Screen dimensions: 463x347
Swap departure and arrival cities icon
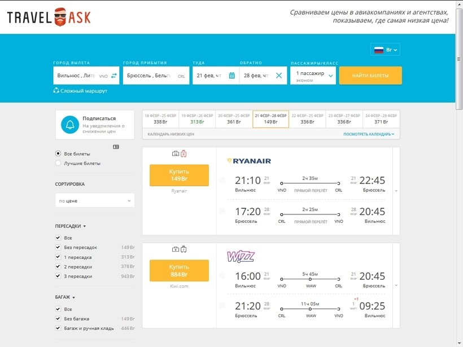pyautogui.click(x=114, y=76)
